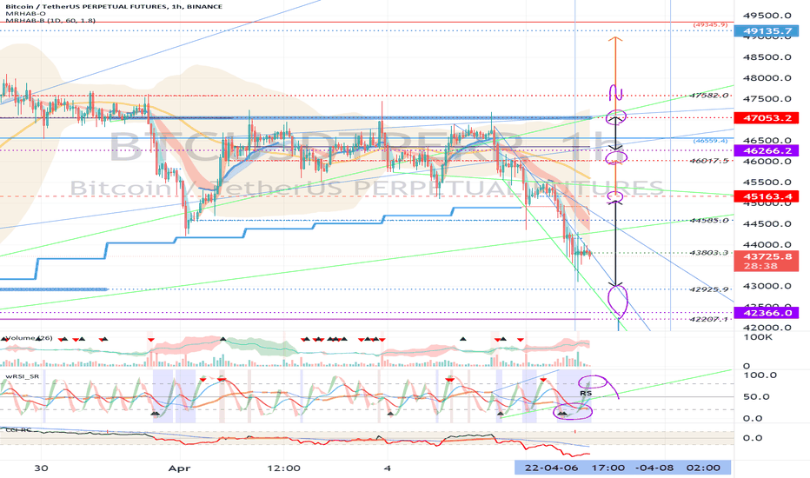Select the MRHAB-O indicator label
This screenshot has height=478, width=810.
[26, 13]
